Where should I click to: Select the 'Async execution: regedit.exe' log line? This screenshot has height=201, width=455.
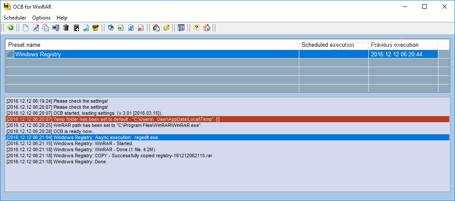pos(227,137)
